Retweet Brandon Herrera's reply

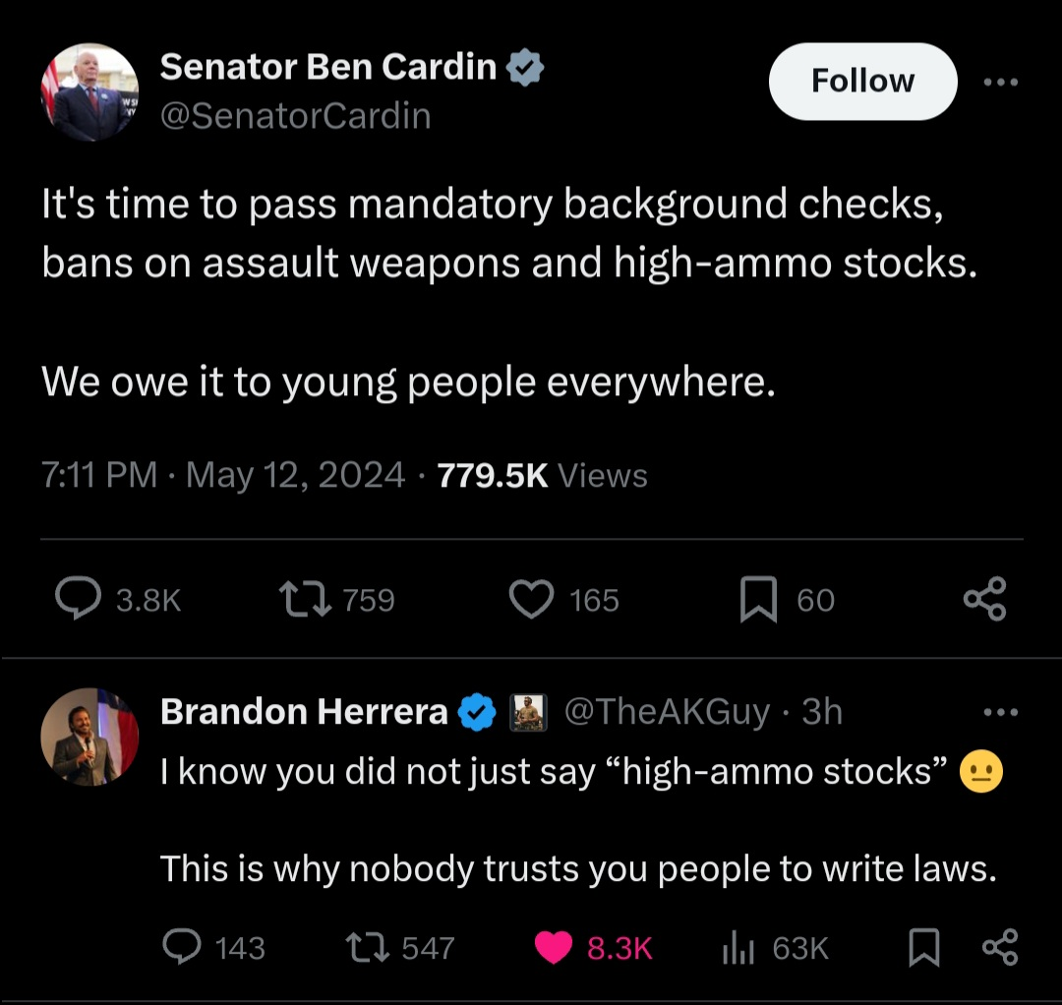pyautogui.click(x=367, y=947)
